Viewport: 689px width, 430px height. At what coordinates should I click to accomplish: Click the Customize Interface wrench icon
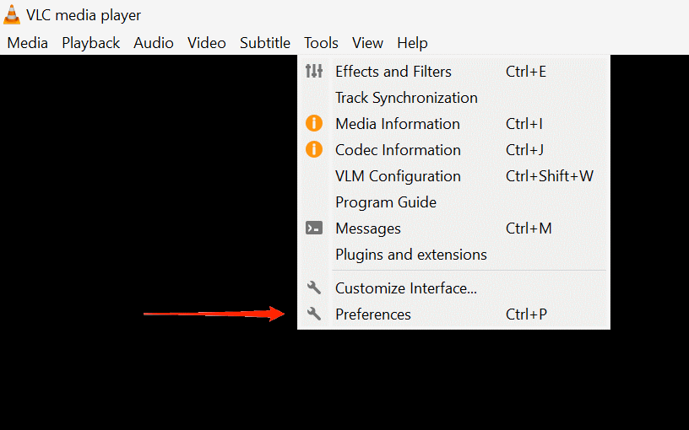314,288
